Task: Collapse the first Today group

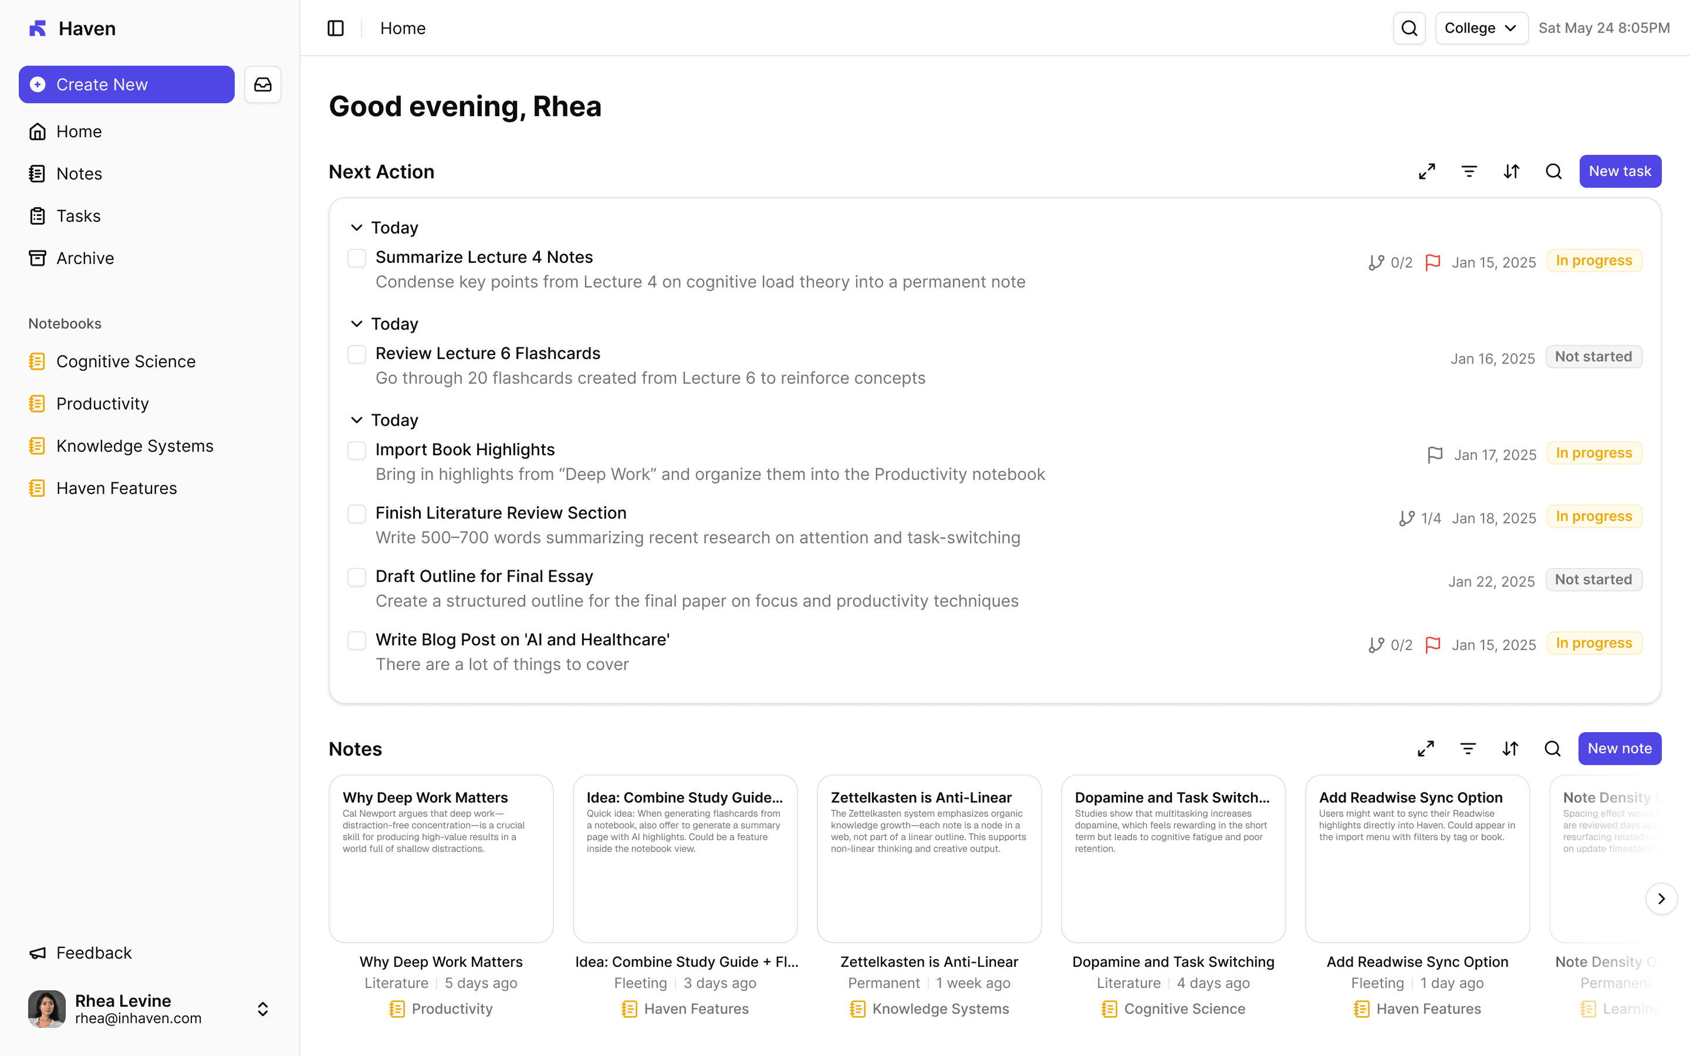Action: click(x=356, y=228)
